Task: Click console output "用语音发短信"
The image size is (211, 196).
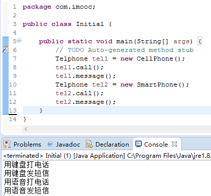Action: [x=26, y=190]
